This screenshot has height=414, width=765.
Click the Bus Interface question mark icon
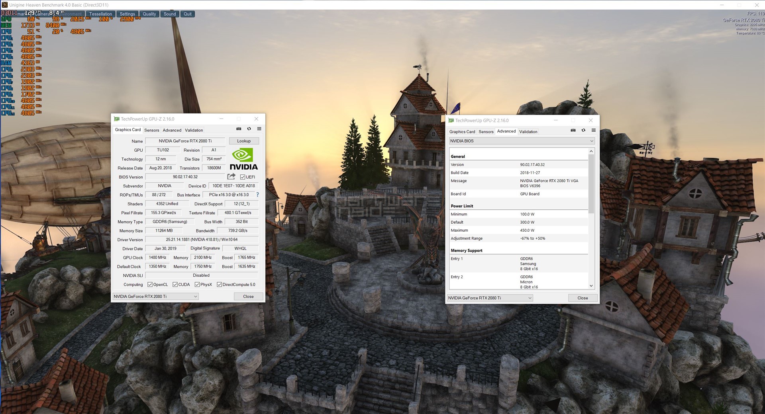point(257,195)
